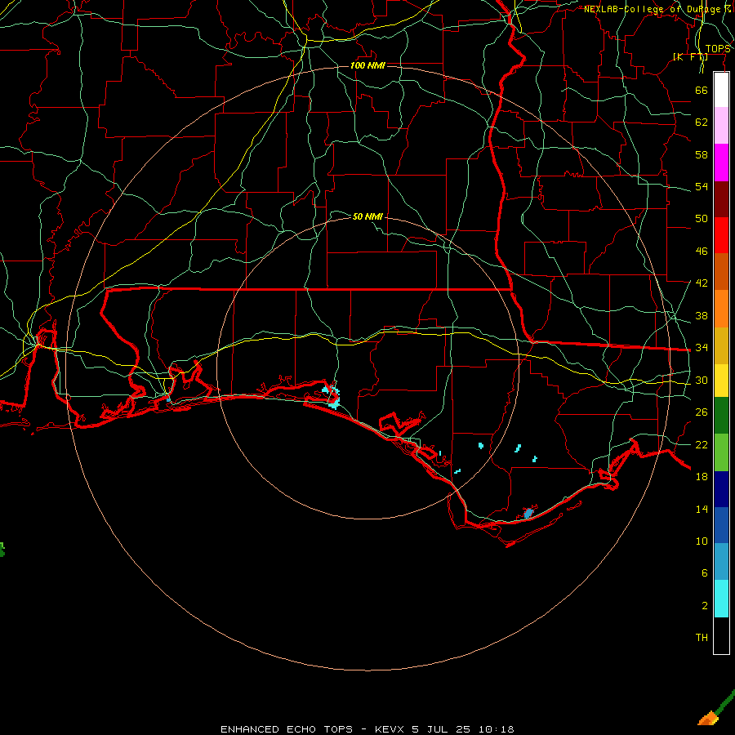The height and width of the screenshot is (735, 735).
Task: Click the yellow legend swatch
Action: point(721,380)
